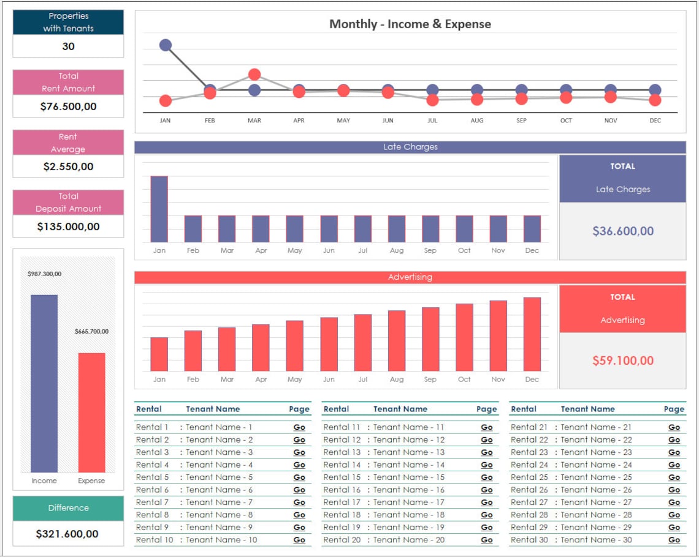Viewport: 699px width, 557px height.
Task: Select the Rent Average card
Action: point(68,143)
